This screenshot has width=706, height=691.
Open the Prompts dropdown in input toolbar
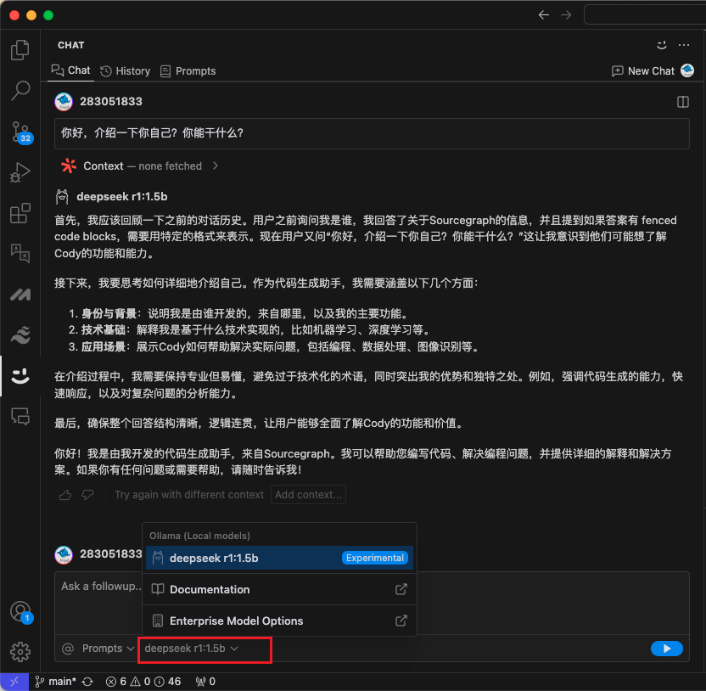(108, 649)
